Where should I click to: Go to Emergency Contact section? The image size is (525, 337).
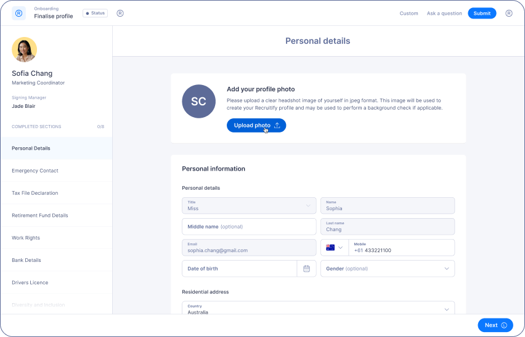point(56,171)
